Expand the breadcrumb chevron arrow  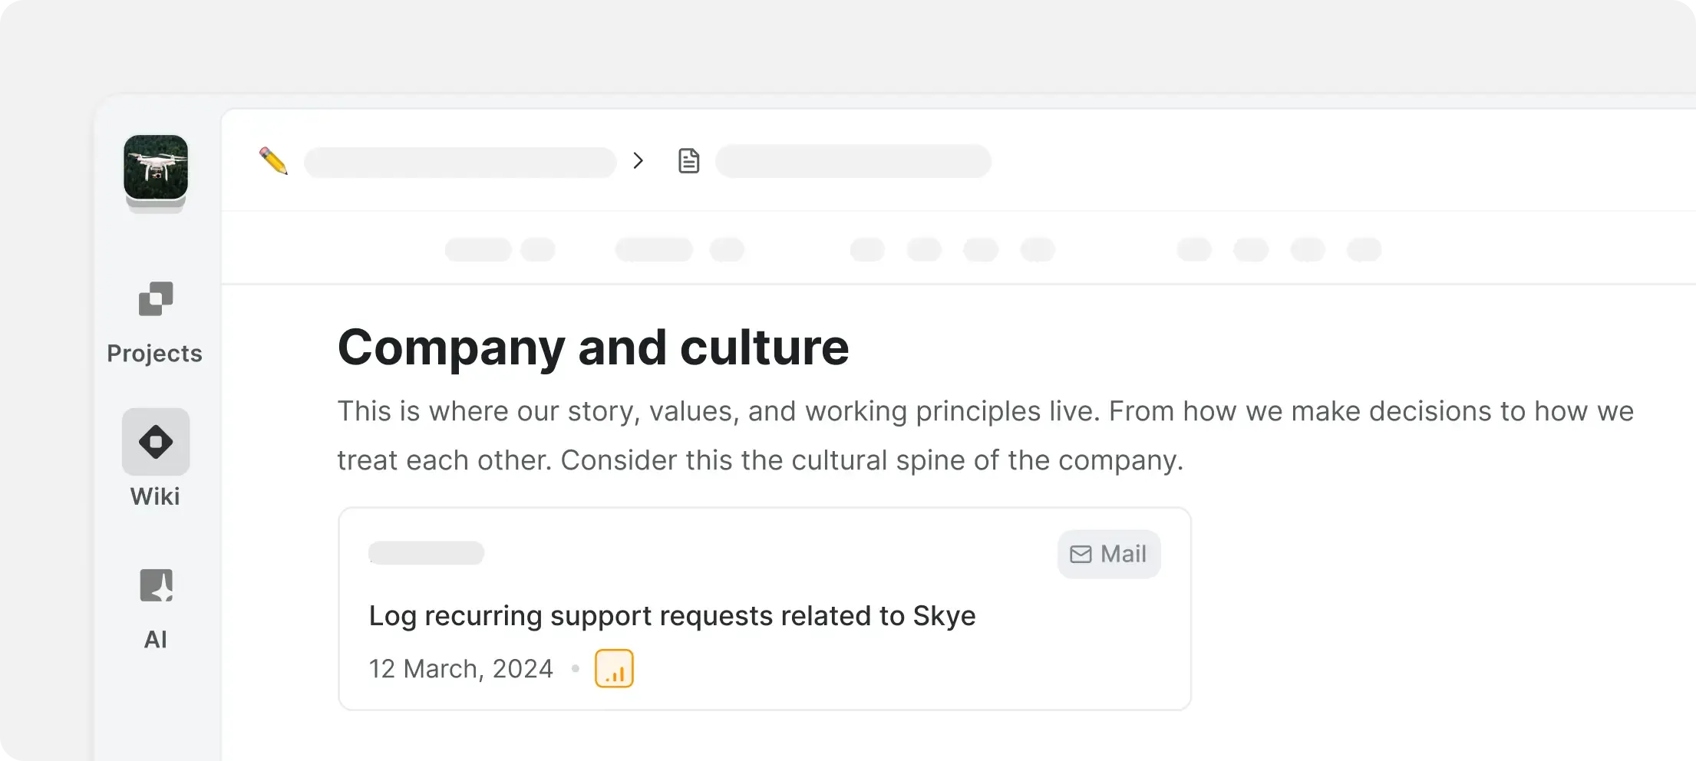[638, 161]
